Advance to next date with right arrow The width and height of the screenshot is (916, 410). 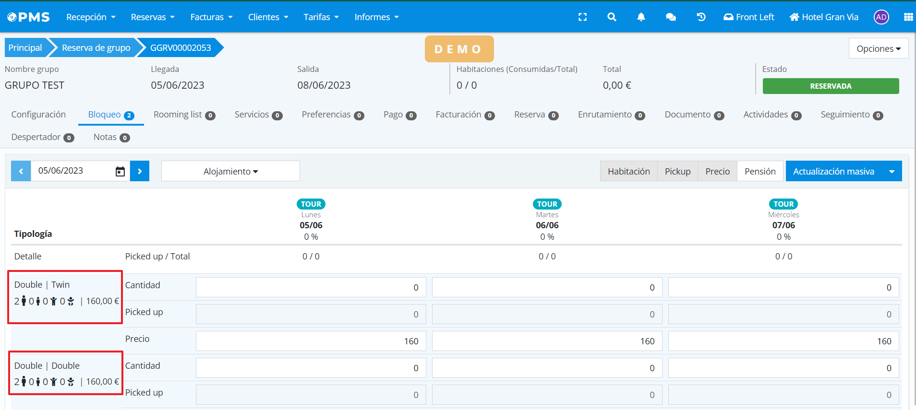point(140,171)
